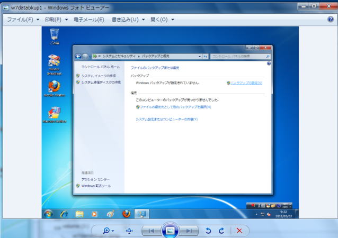338x238 pixels.
Task: Open Windows Explorer from the taskbar
Action: coord(79,214)
